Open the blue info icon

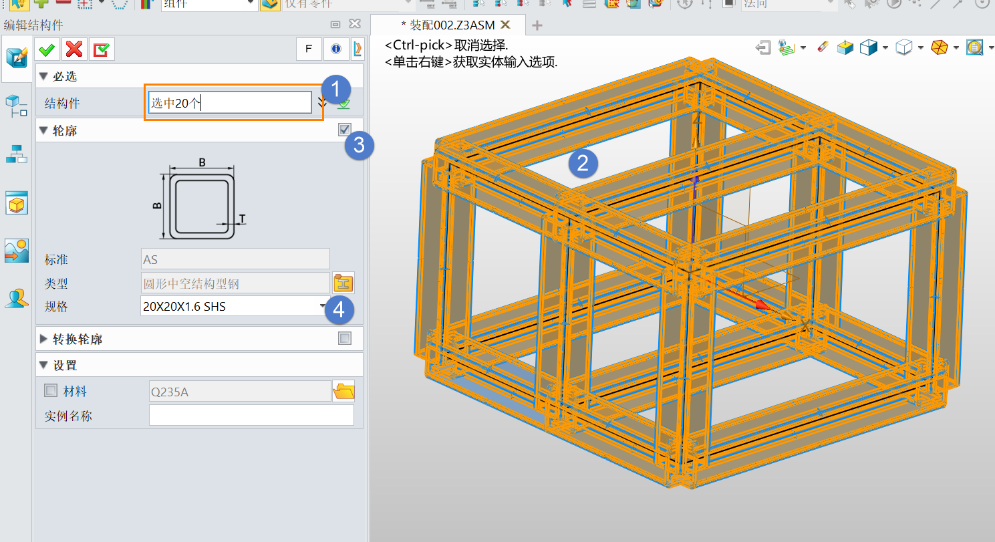click(x=336, y=49)
